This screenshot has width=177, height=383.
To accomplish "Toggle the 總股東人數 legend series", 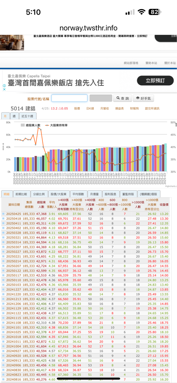I will click(31, 125).
